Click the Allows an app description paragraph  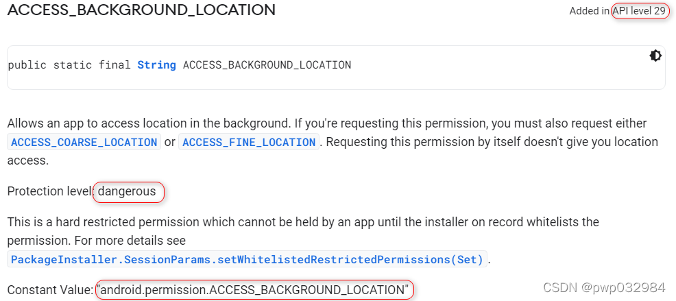333,142
